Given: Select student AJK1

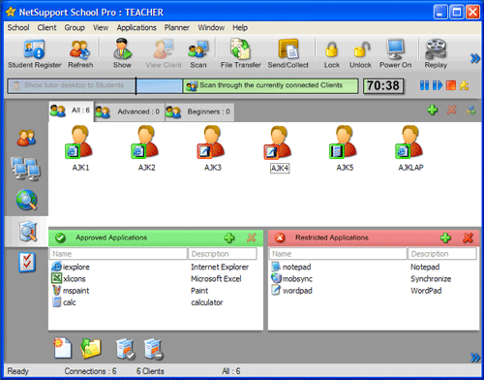Looking at the screenshot, I should (80, 148).
